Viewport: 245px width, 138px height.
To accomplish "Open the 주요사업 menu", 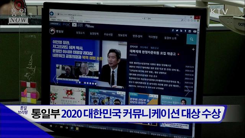I will tap(108, 34).
